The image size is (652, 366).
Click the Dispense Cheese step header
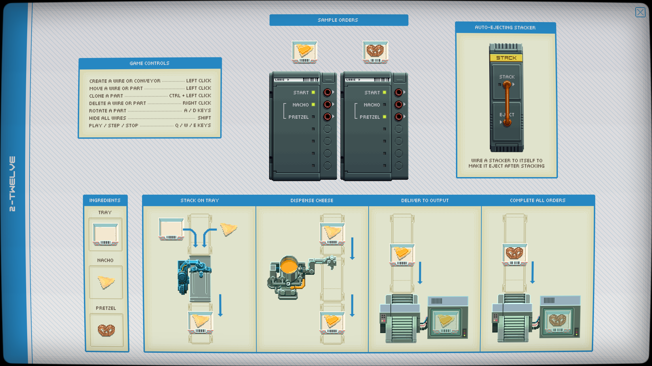pos(312,200)
